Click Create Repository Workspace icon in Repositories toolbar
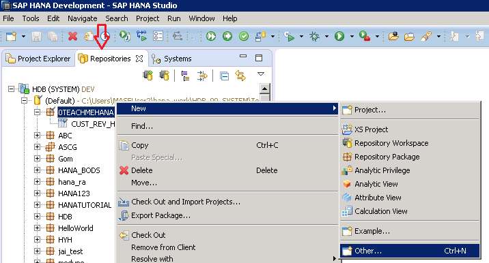This screenshot has width=489, height=263. (x=148, y=76)
